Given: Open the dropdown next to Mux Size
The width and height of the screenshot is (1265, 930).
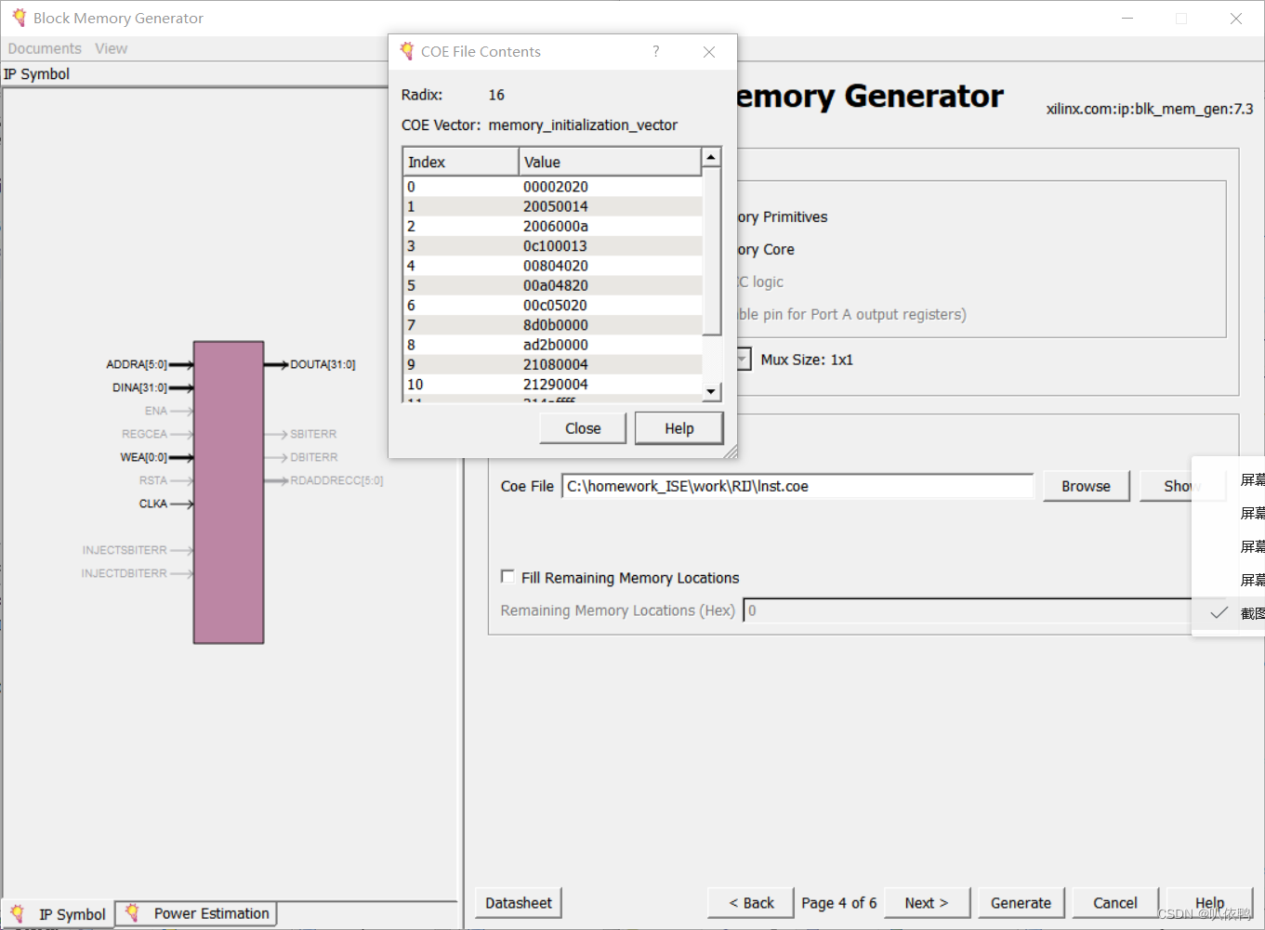Looking at the screenshot, I should pos(743,359).
